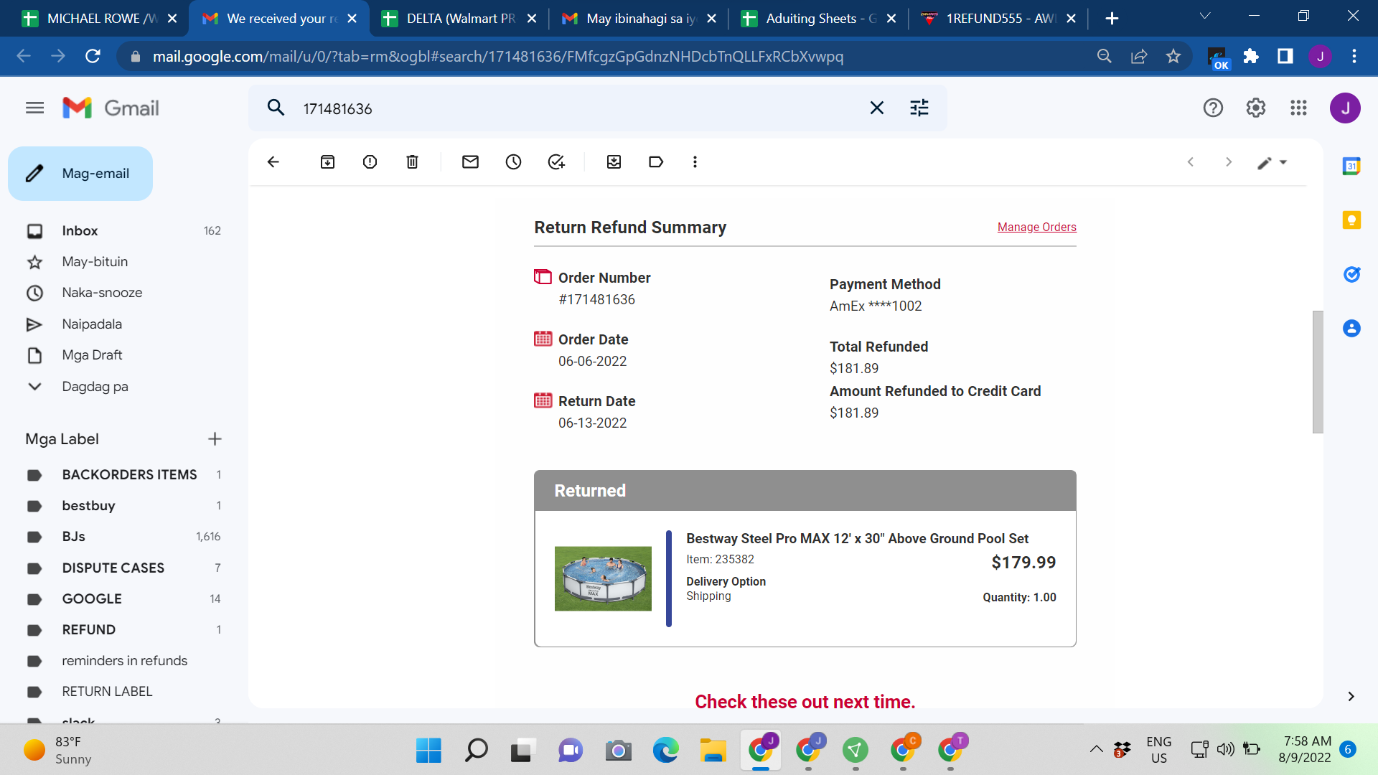Screen dimensions: 1378x775
Task: Reload the current page
Action: [x=93, y=56]
